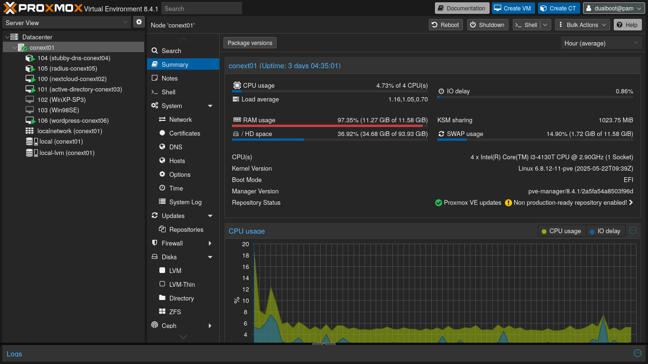Viewport: 648px width, 364px height.
Task: Expand the Firewall menu section
Action: 210,244
